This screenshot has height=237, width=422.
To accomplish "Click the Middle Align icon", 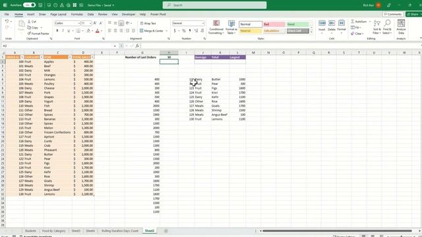I will (115, 23).
